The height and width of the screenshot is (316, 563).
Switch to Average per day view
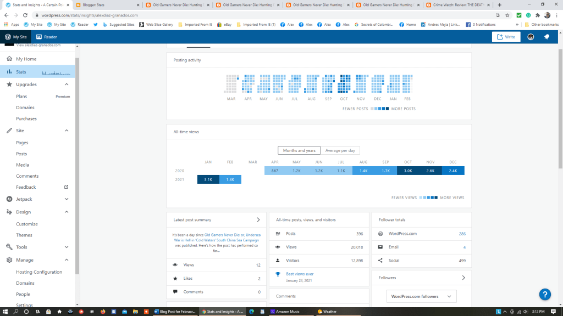(340, 150)
